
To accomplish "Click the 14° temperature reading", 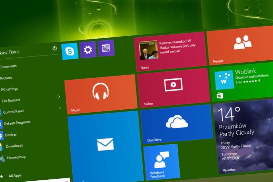I will (229, 114).
